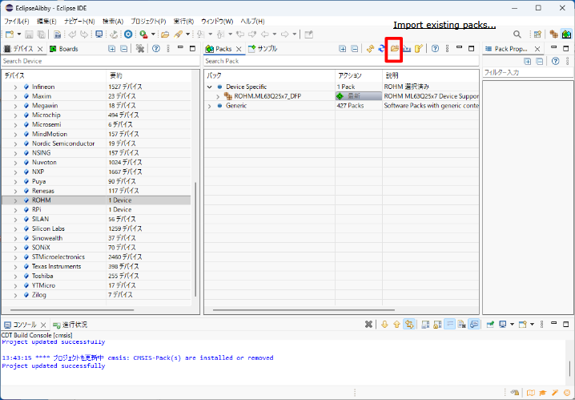Switch to the サンプル tab
The image size is (575, 400).
click(x=263, y=49)
